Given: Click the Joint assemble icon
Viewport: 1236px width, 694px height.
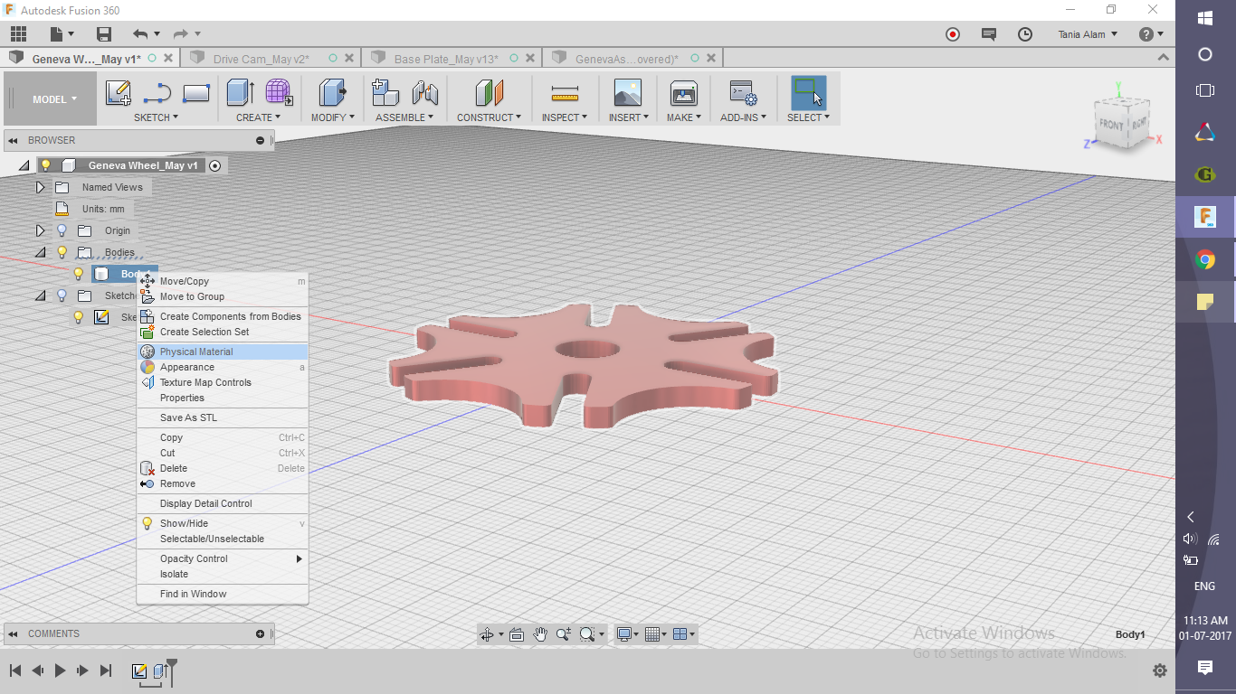Looking at the screenshot, I should click(x=424, y=93).
